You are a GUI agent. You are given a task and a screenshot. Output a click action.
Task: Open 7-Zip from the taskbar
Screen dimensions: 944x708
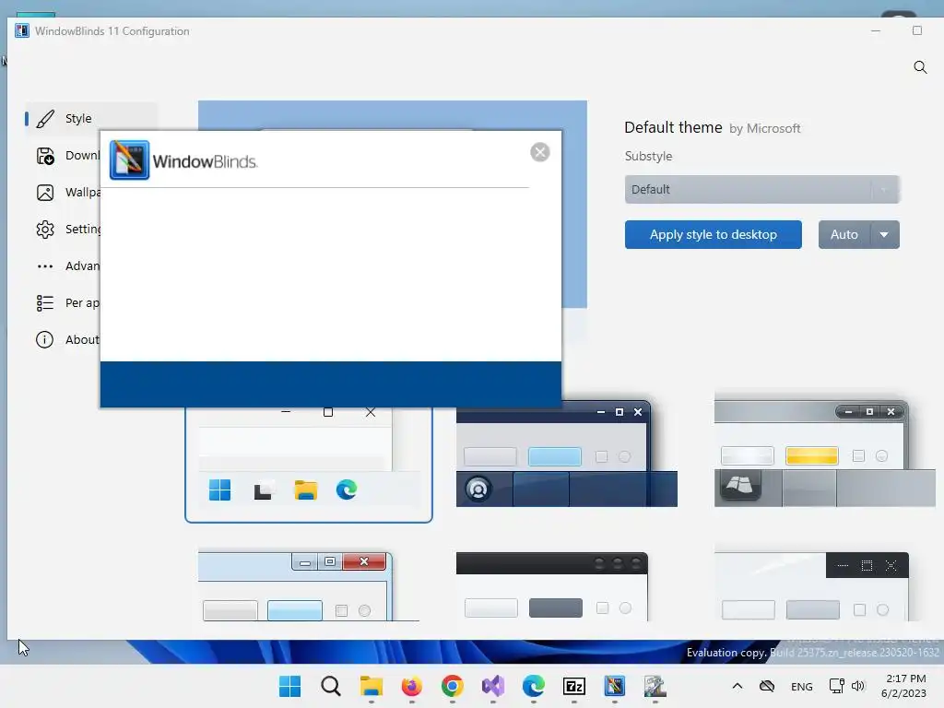pyautogui.click(x=574, y=686)
